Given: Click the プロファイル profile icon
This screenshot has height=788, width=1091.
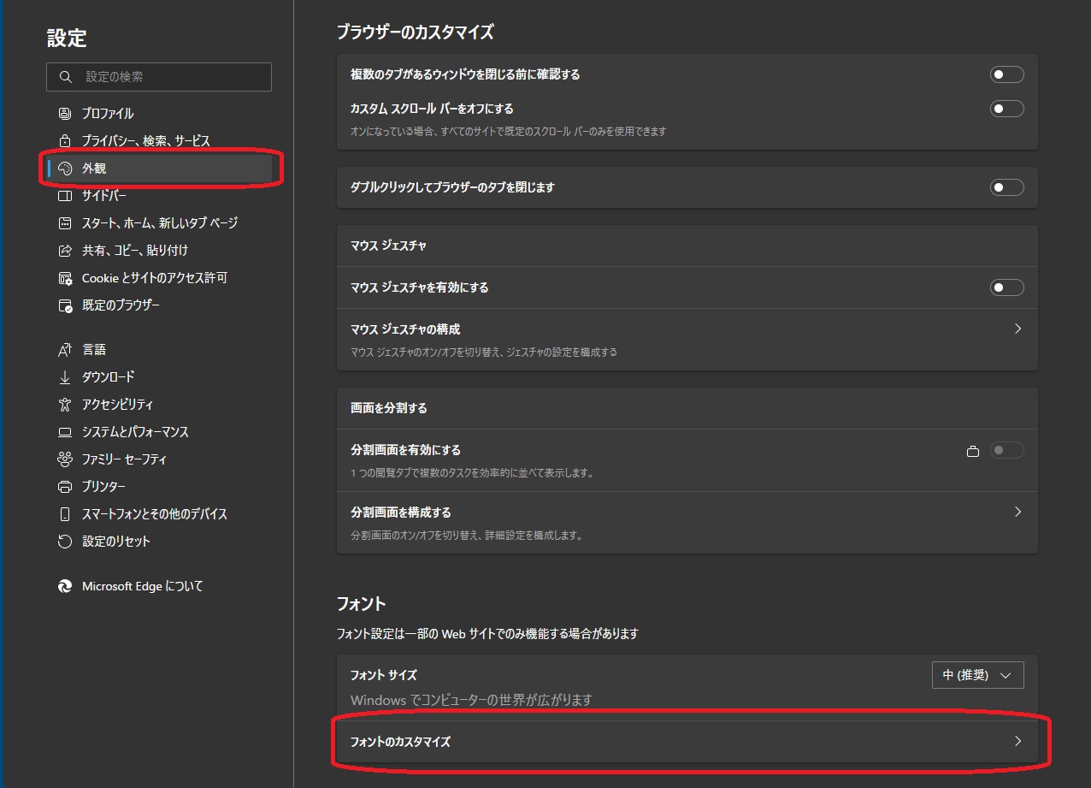Looking at the screenshot, I should 65,114.
